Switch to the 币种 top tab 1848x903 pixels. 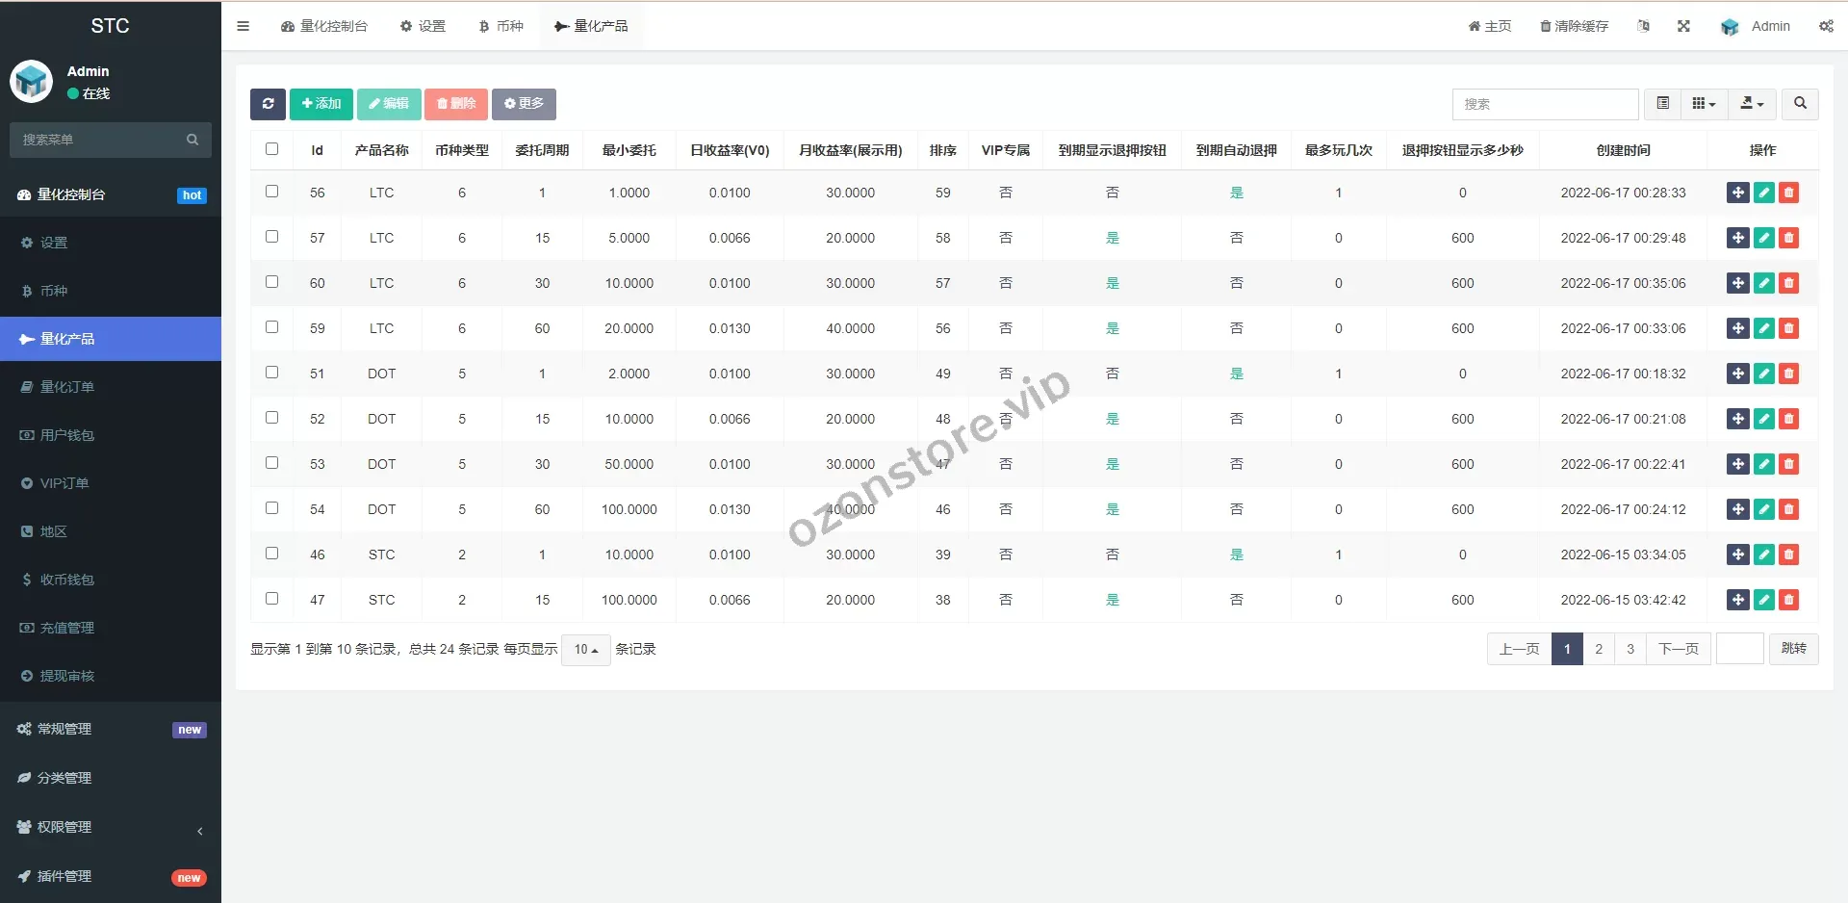pyautogui.click(x=500, y=26)
